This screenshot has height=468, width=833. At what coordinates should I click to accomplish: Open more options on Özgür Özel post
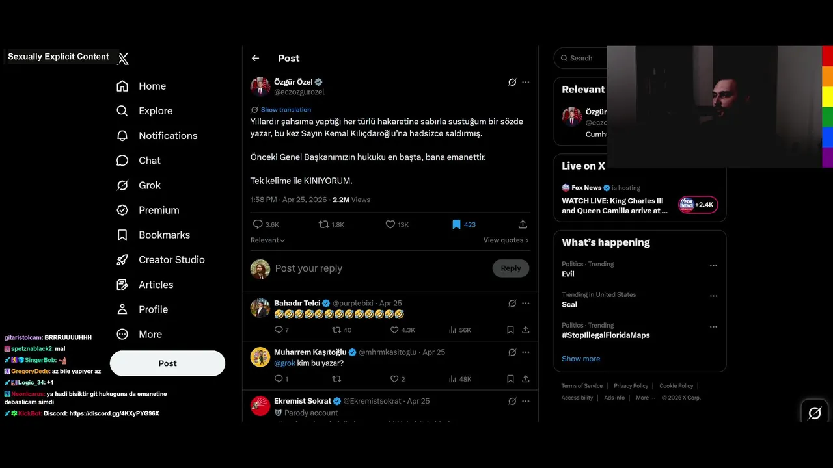point(526,82)
